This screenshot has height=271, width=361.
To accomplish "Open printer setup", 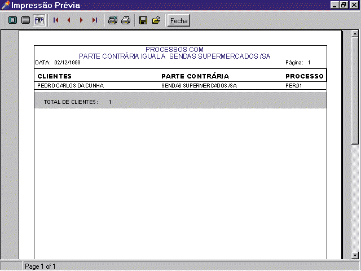I will click(113, 20).
